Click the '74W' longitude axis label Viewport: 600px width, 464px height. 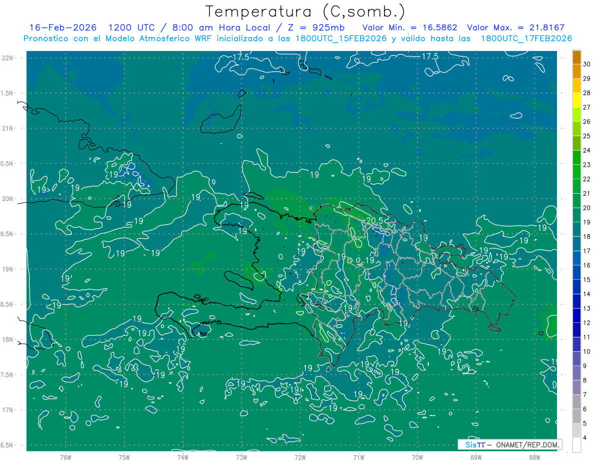pos(182,457)
